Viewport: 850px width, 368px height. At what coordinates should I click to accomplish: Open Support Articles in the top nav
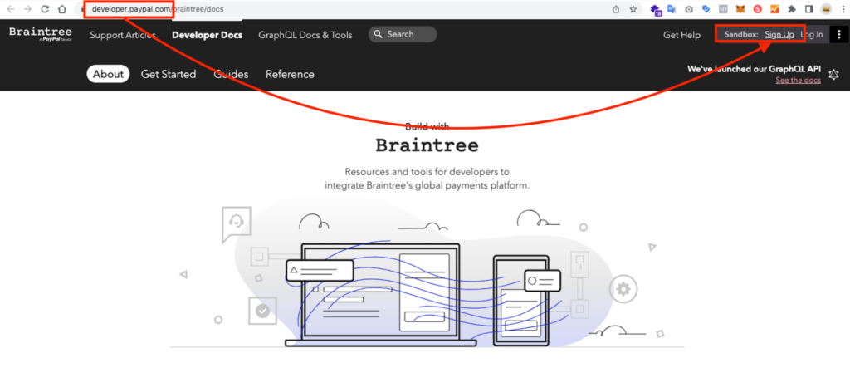coord(123,35)
